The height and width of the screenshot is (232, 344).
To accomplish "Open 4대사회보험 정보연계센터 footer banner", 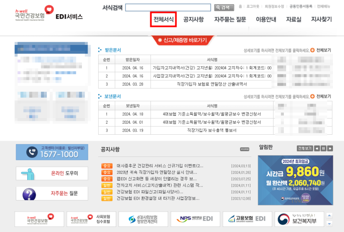I will point(143,219).
